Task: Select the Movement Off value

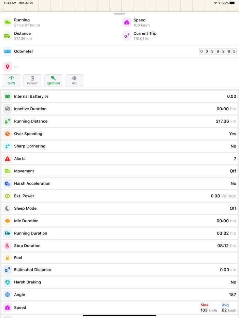Action: click(233, 171)
